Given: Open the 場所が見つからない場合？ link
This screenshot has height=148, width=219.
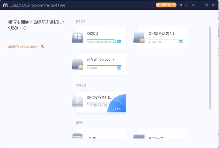Looking at the screenshot, I should pyautogui.click(x=23, y=47).
